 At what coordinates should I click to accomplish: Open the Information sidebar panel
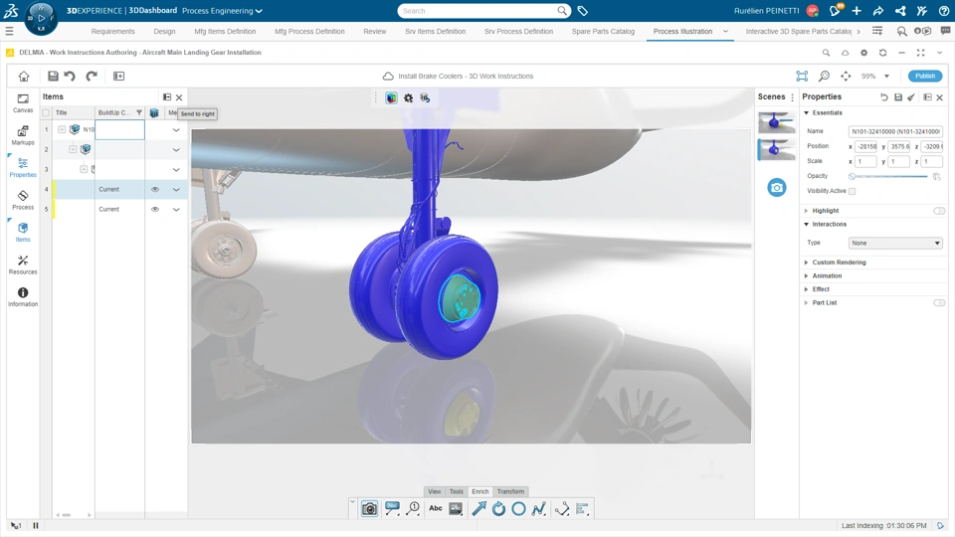[x=23, y=296]
